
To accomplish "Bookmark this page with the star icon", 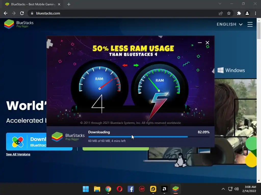I will [x=229, y=13].
